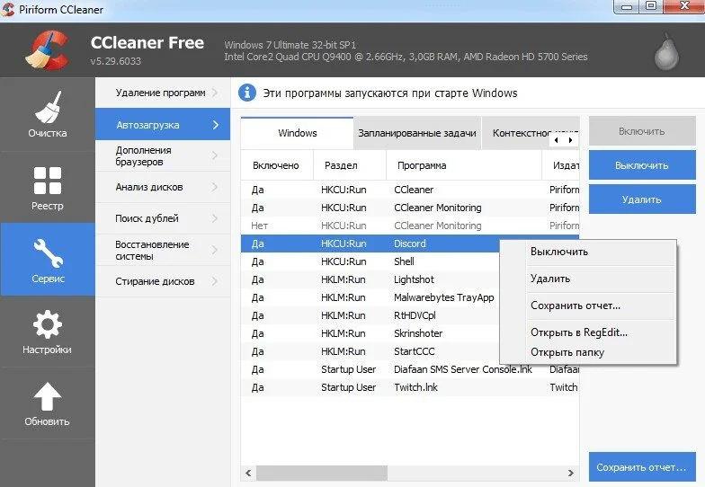Click the horizontal scrollbar thumb
The width and height of the screenshot is (705, 487).
[322, 473]
